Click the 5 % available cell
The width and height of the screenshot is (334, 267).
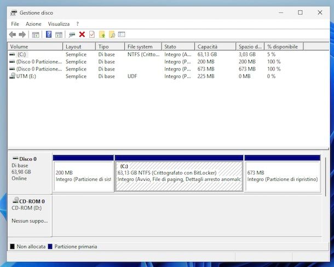271,55
